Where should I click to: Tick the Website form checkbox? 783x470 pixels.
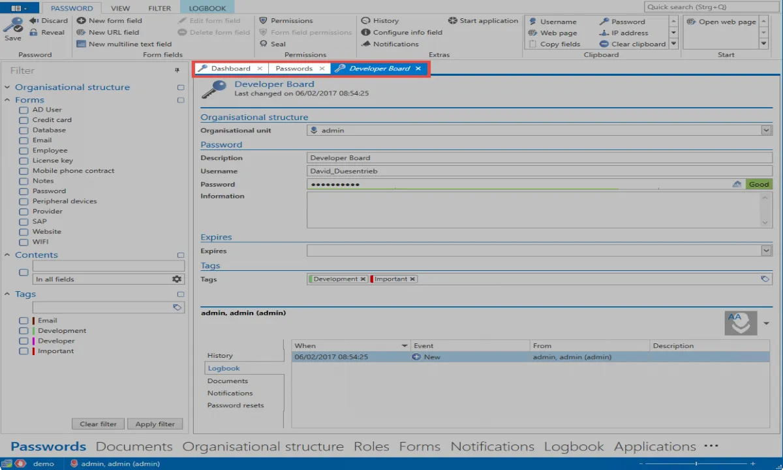(x=23, y=232)
